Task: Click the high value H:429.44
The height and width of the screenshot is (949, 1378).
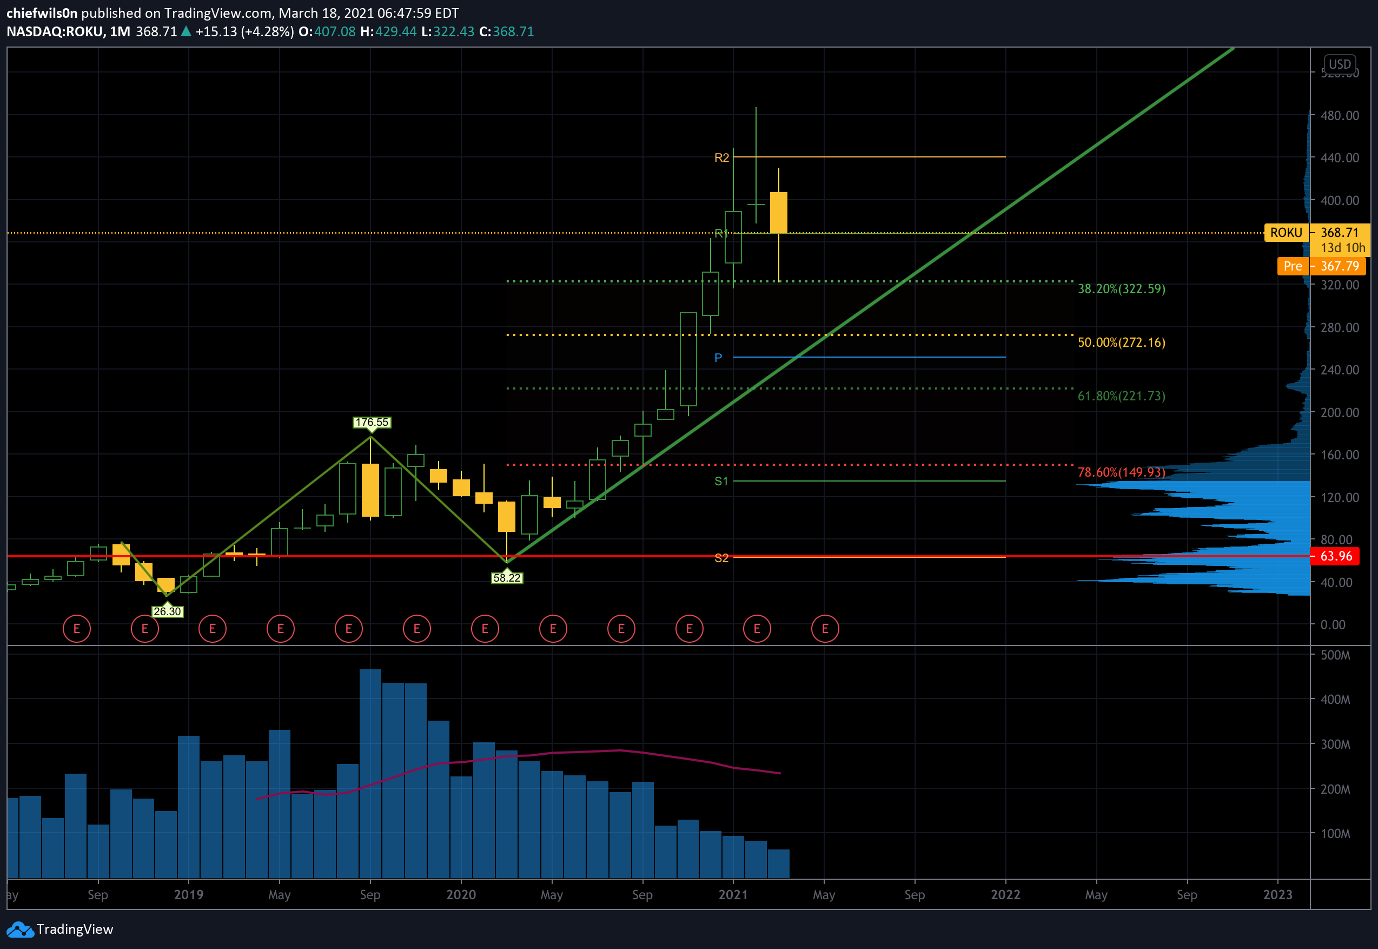Action: pyautogui.click(x=389, y=31)
